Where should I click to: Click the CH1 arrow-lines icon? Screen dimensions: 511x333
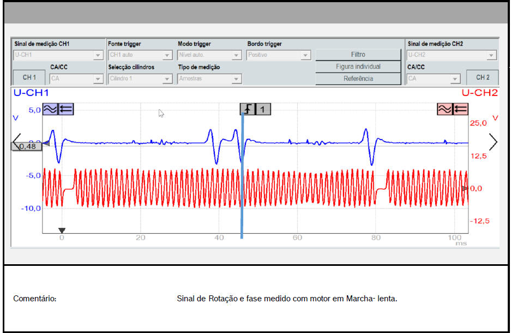point(65,109)
